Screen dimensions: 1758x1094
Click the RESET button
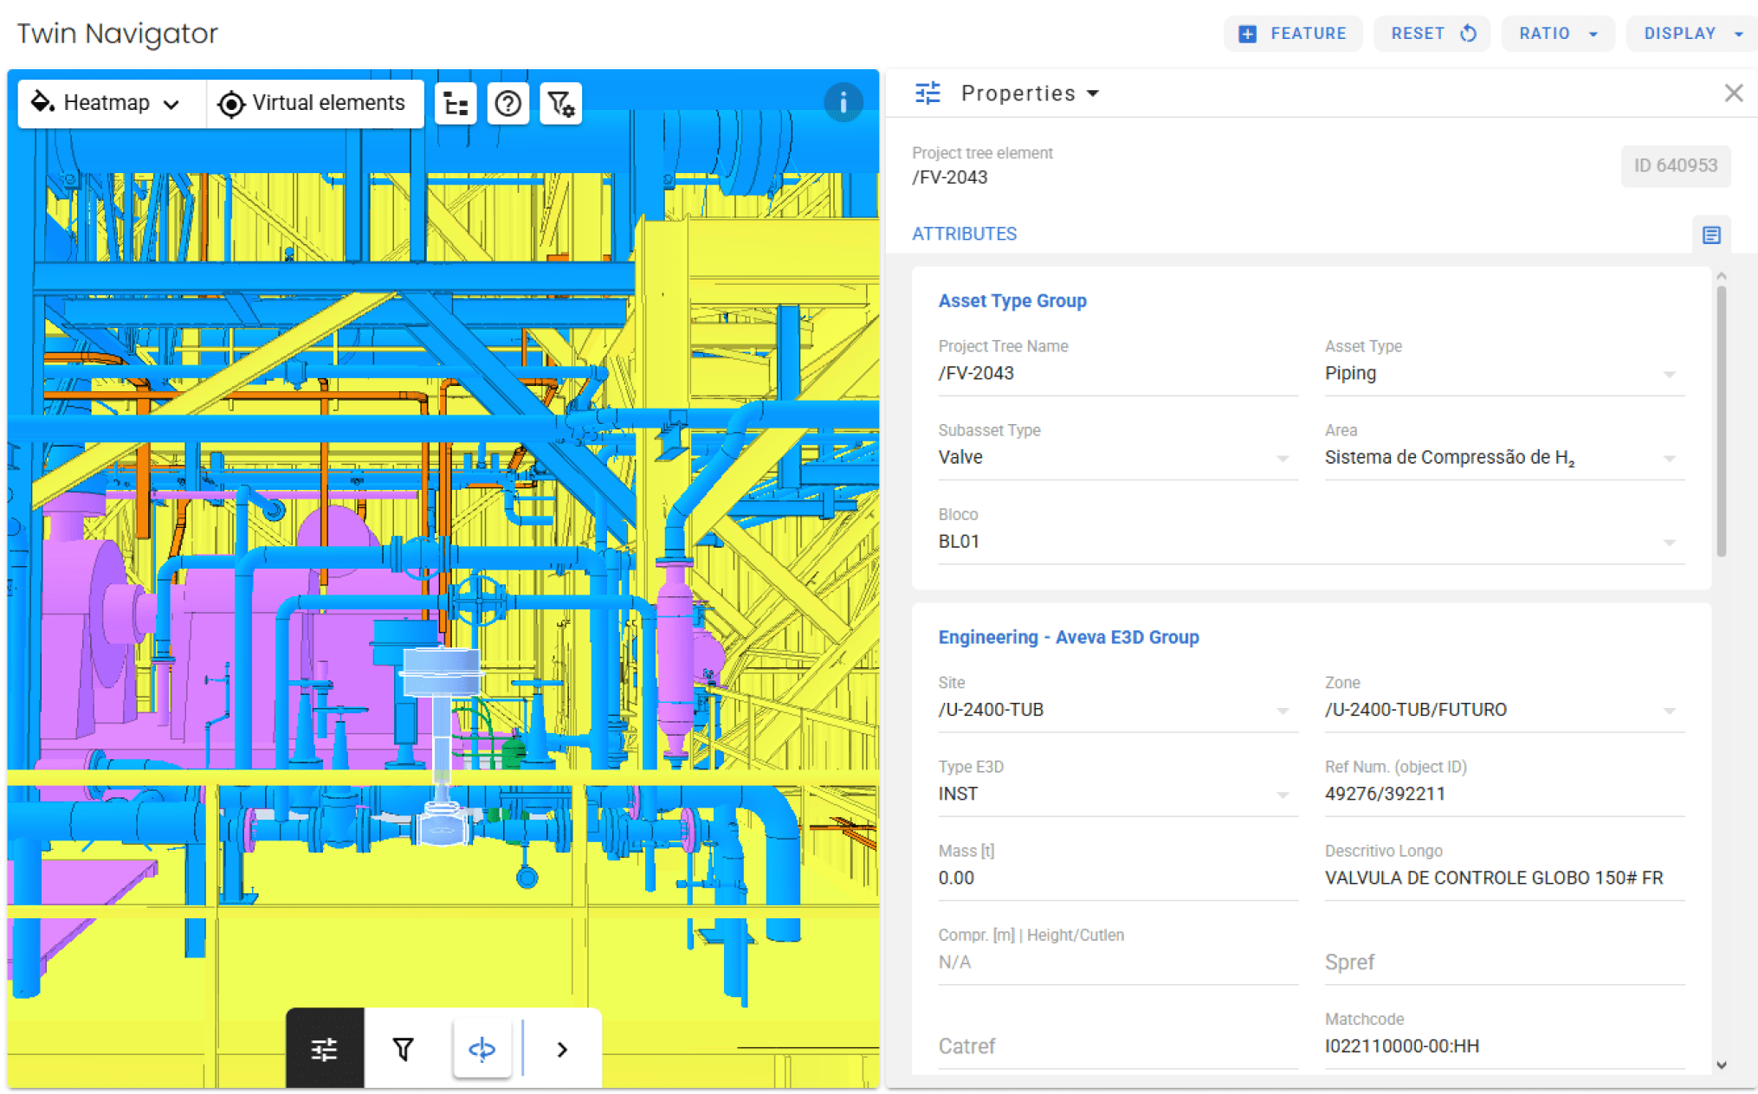tap(1432, 34)
